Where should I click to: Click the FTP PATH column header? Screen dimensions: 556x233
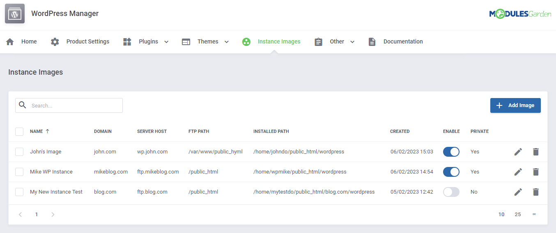click(x=199, y=132)
